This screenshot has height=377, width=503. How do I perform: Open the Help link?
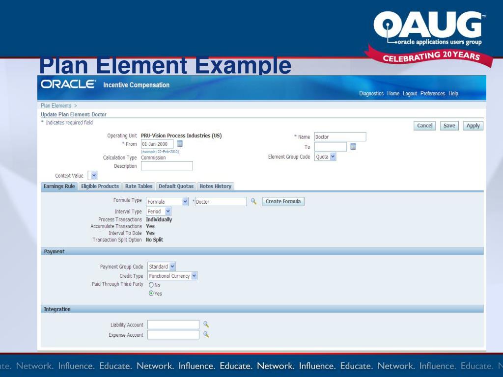click(x=453, y=93)
